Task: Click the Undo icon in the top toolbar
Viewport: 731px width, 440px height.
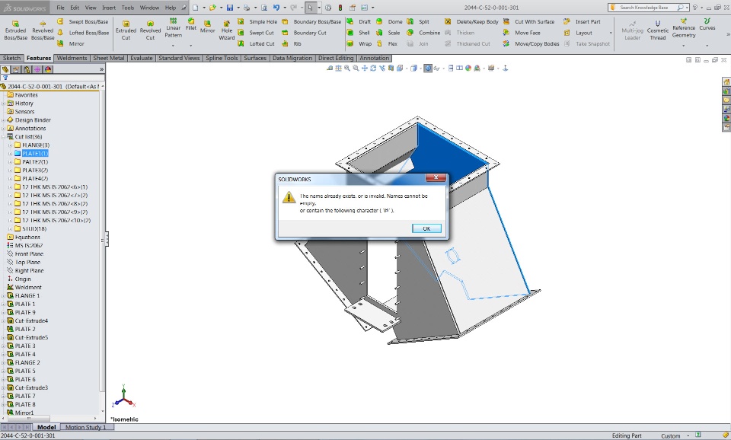Action: [x=276, y=8]
